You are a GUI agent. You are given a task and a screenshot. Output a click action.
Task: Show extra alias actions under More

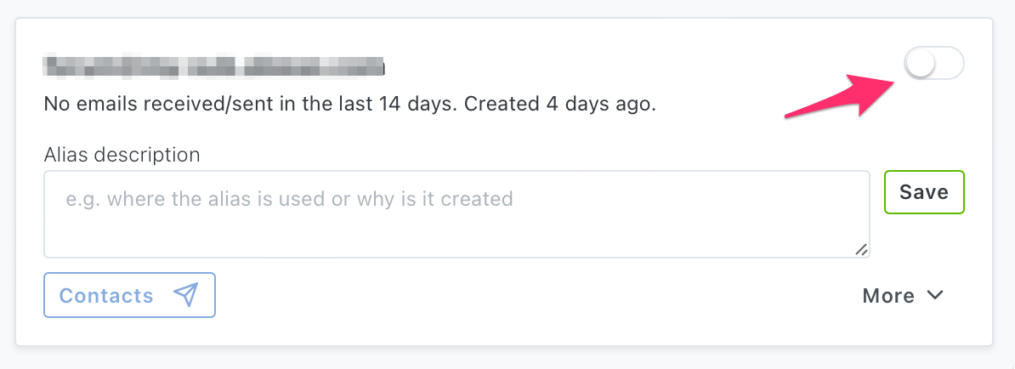coord(903,296)
